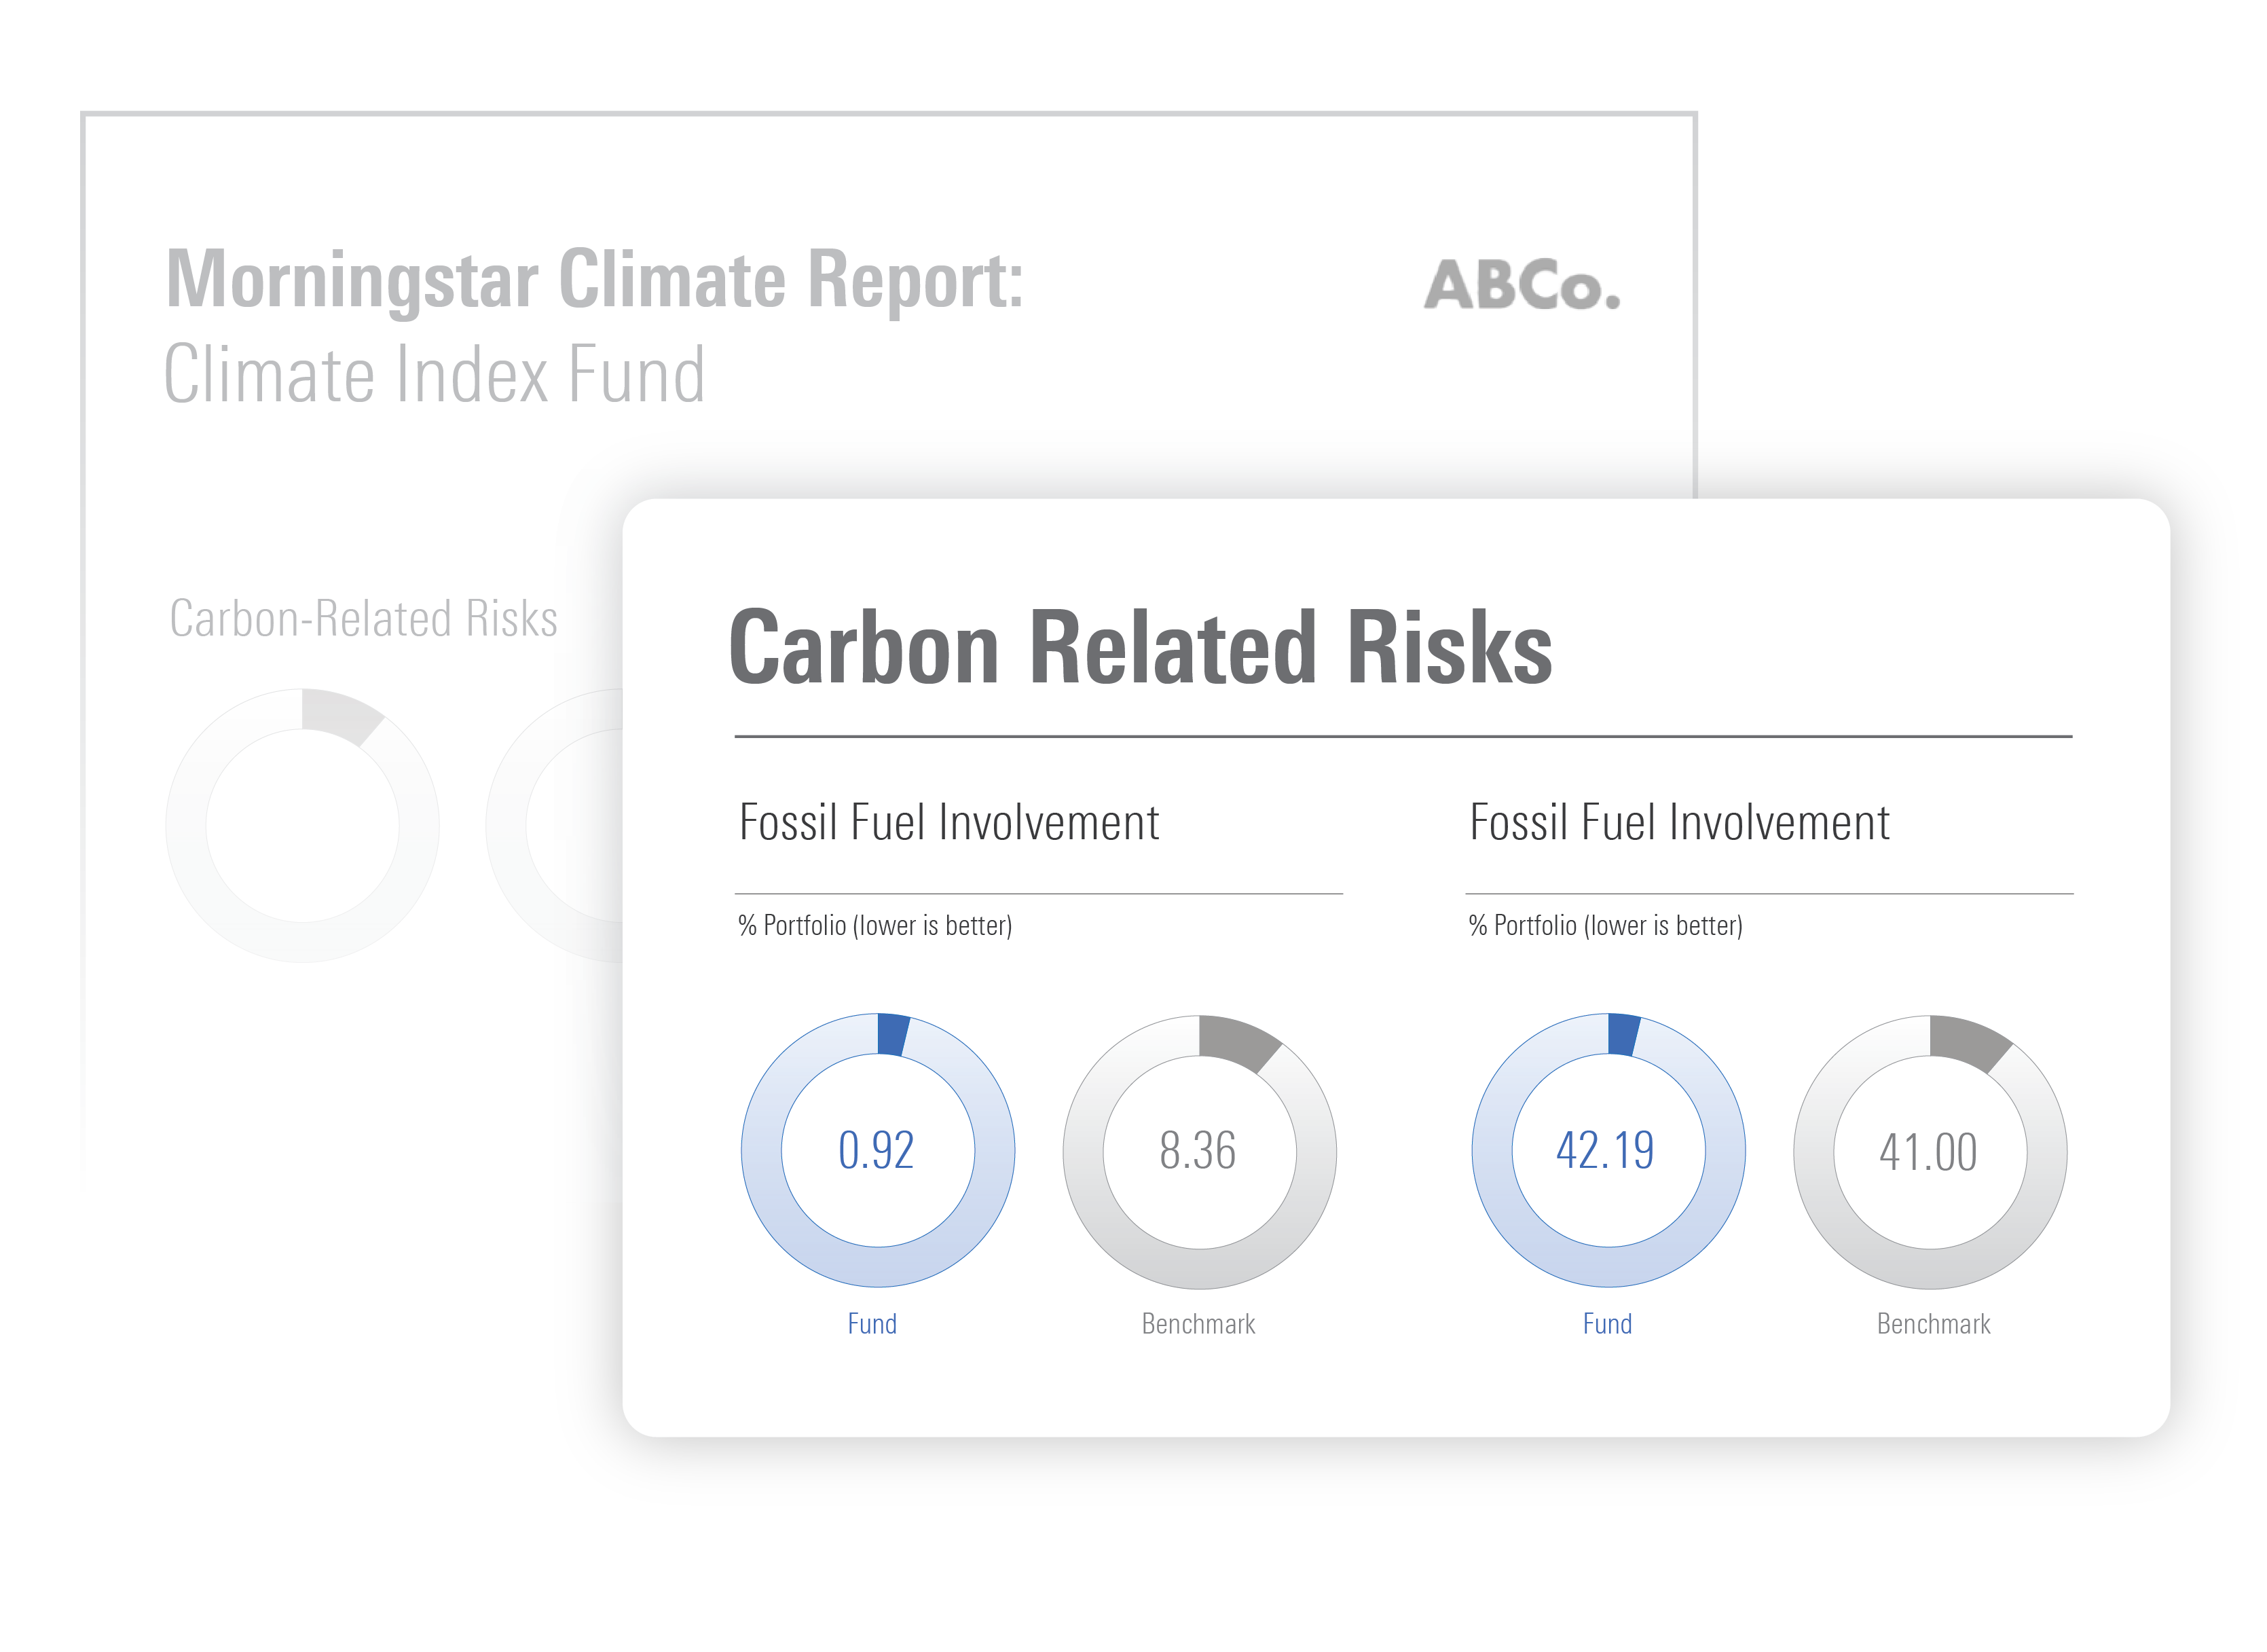Click the % Portfolio note above 0.92 chart

coord(875,926)
